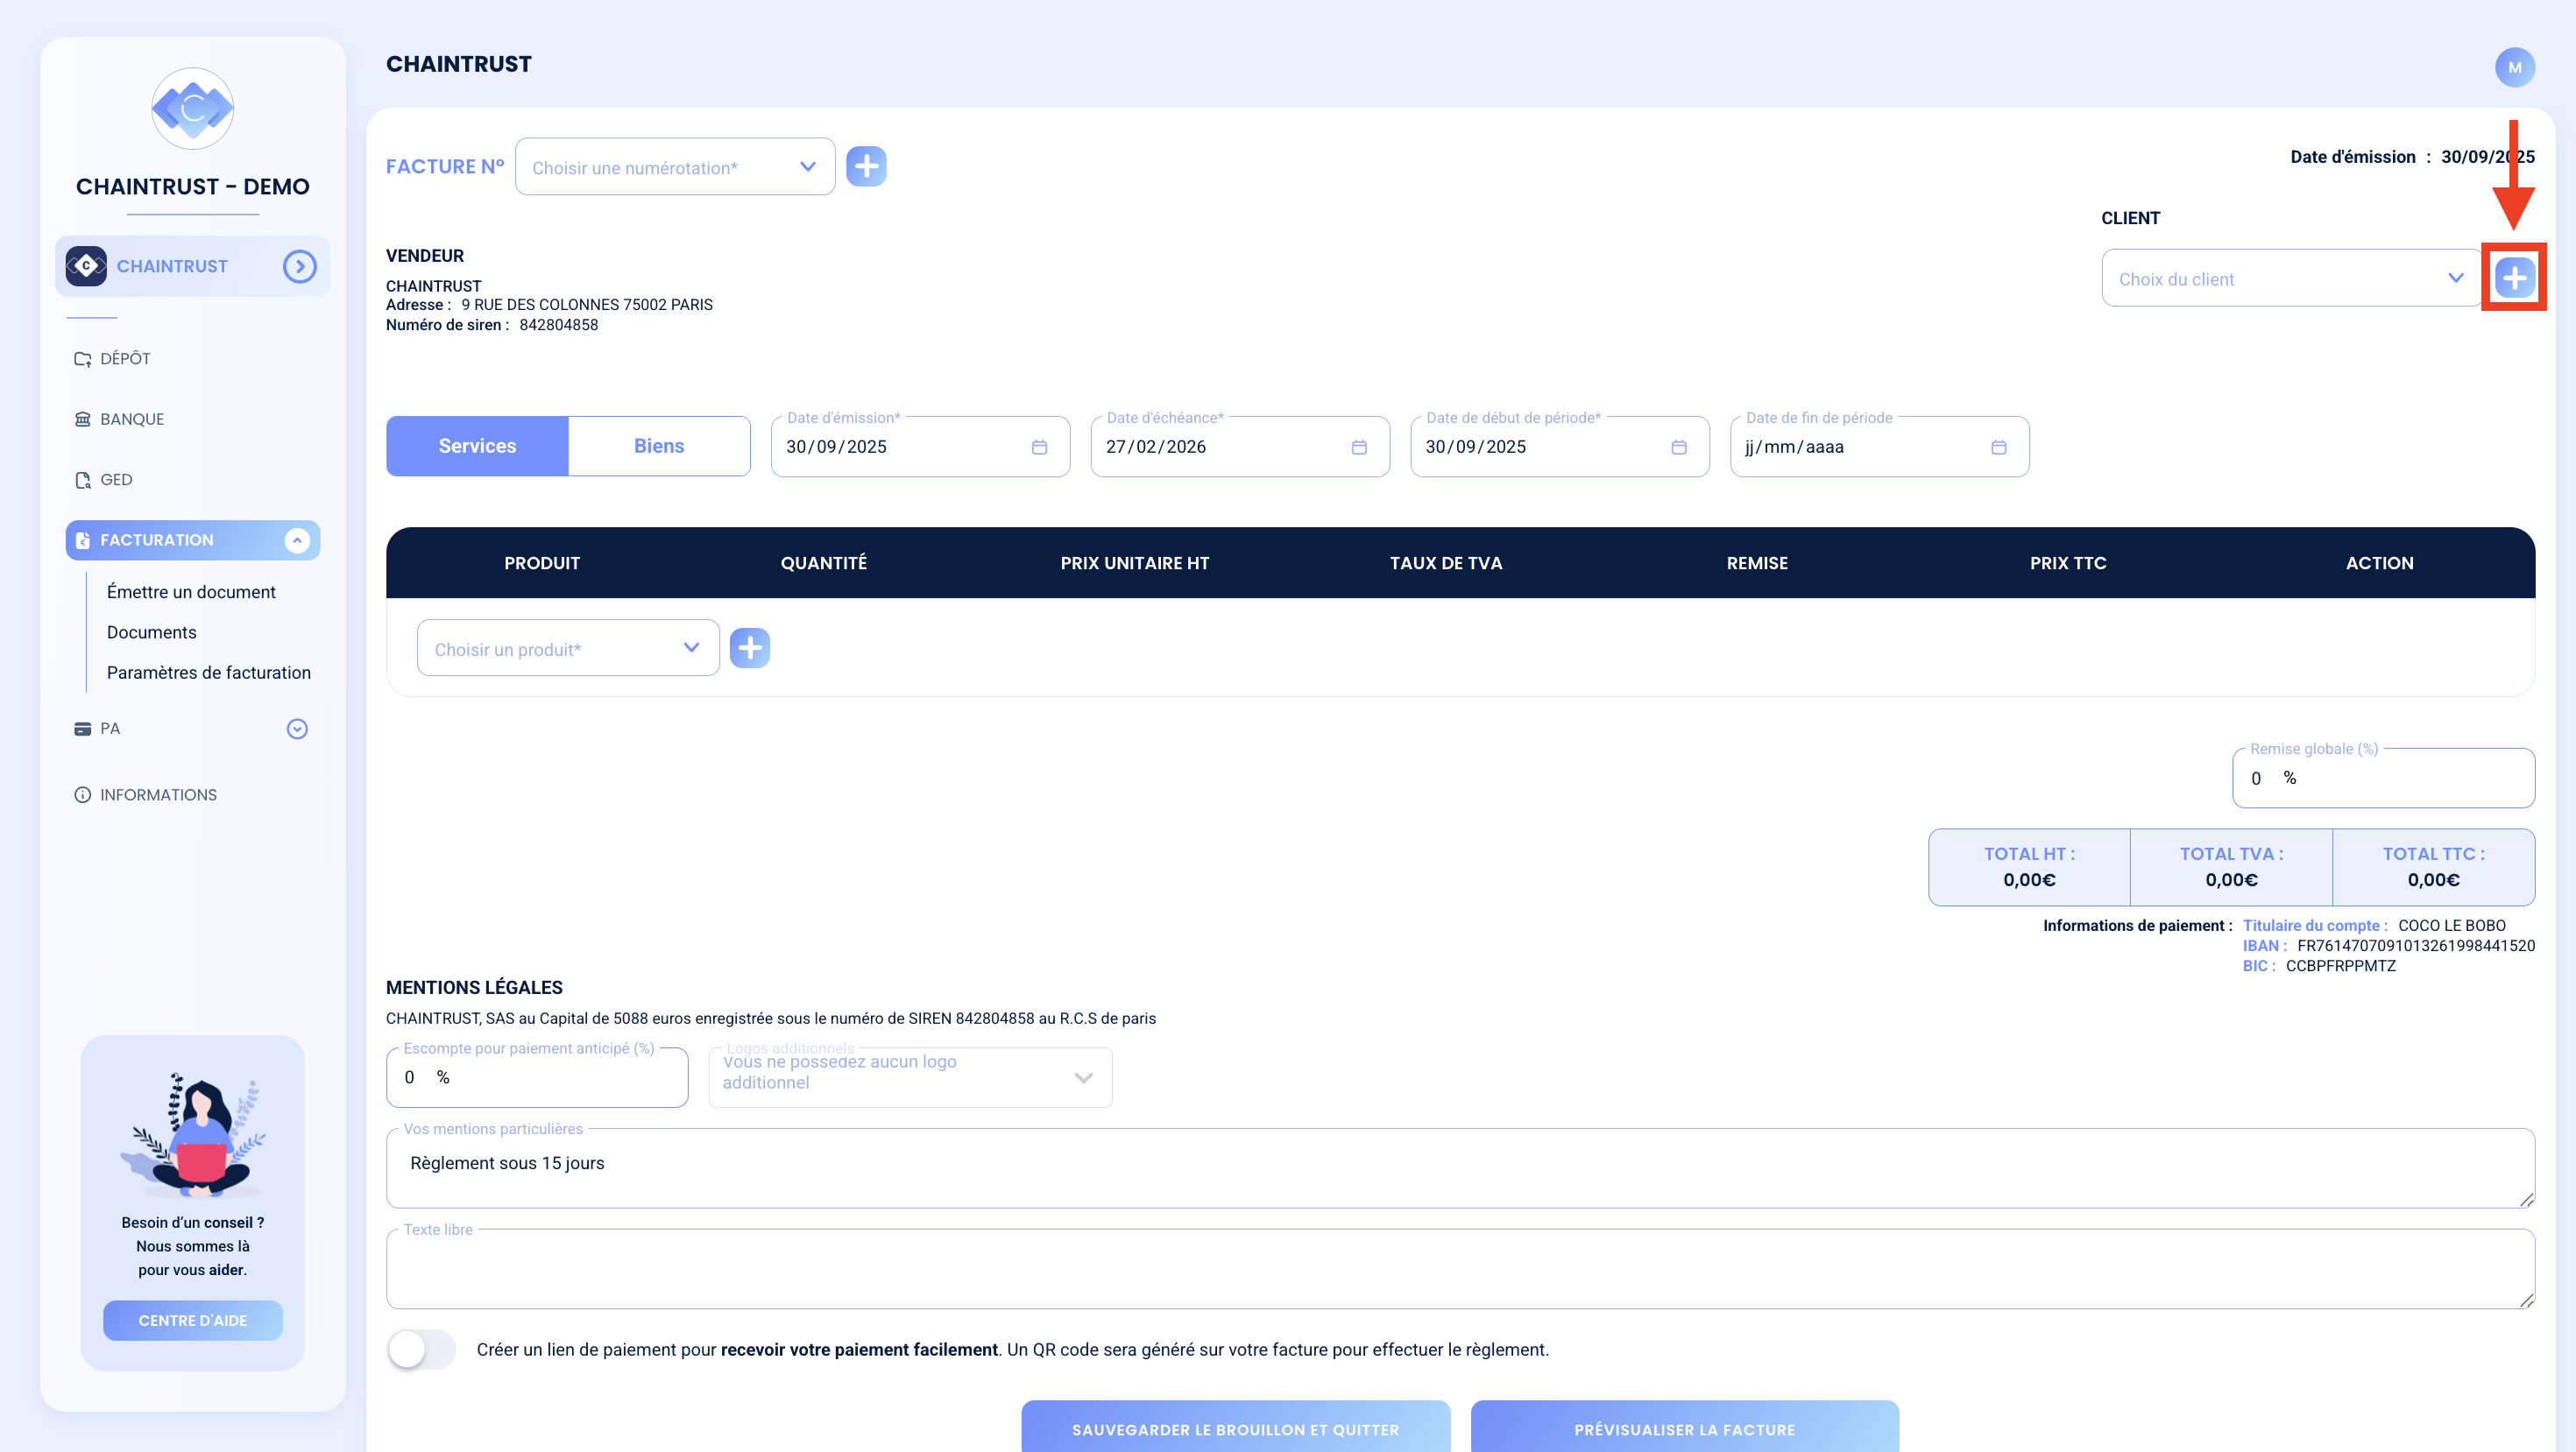This screenshot has height=1452, width=2576.
Task: Click the GED sidebar icon
Action: point(82,480)
